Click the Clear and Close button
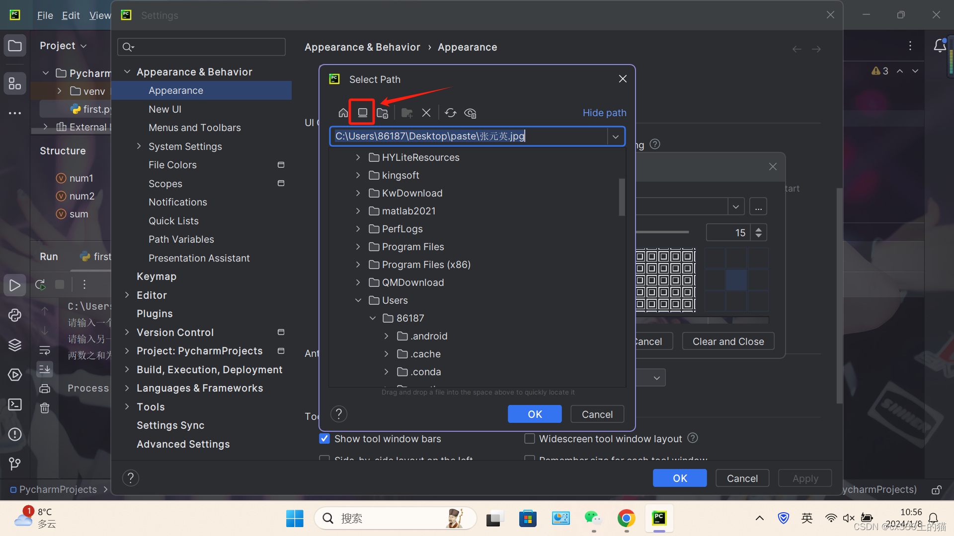 [x=728, y=341]
